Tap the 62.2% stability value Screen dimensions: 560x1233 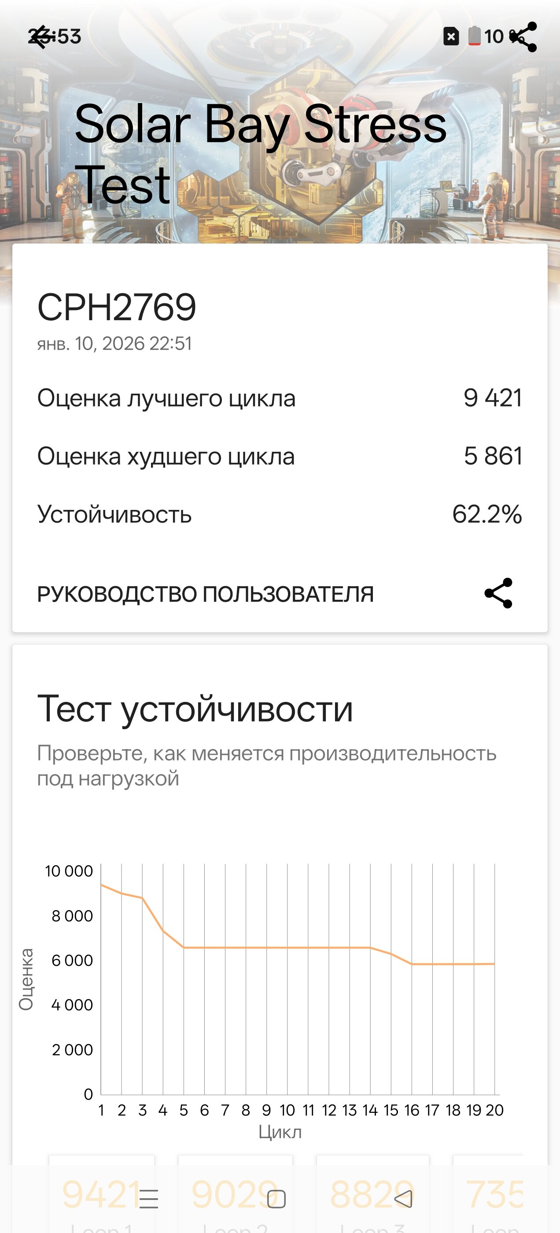coord(487,514)
